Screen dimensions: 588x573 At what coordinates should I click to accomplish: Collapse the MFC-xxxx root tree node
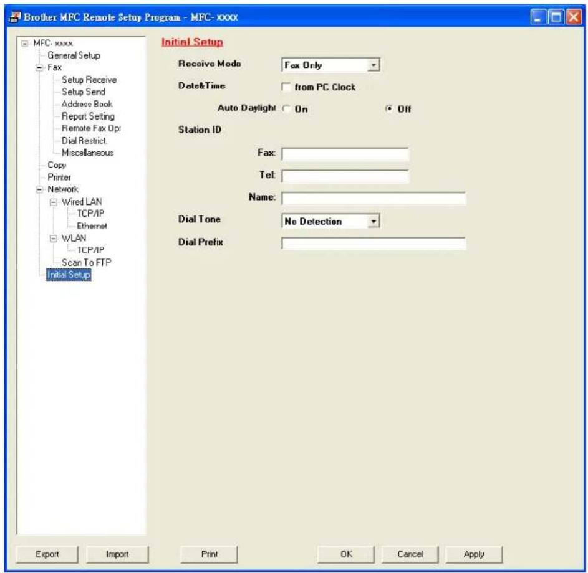coord(25,44)
